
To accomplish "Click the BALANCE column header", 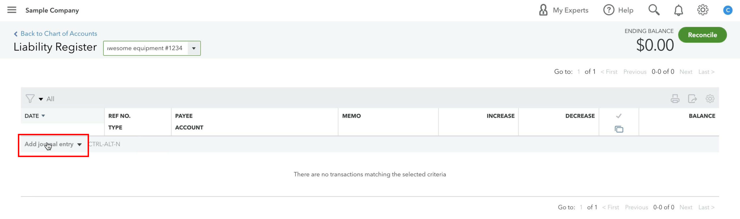I will point(702,116).
